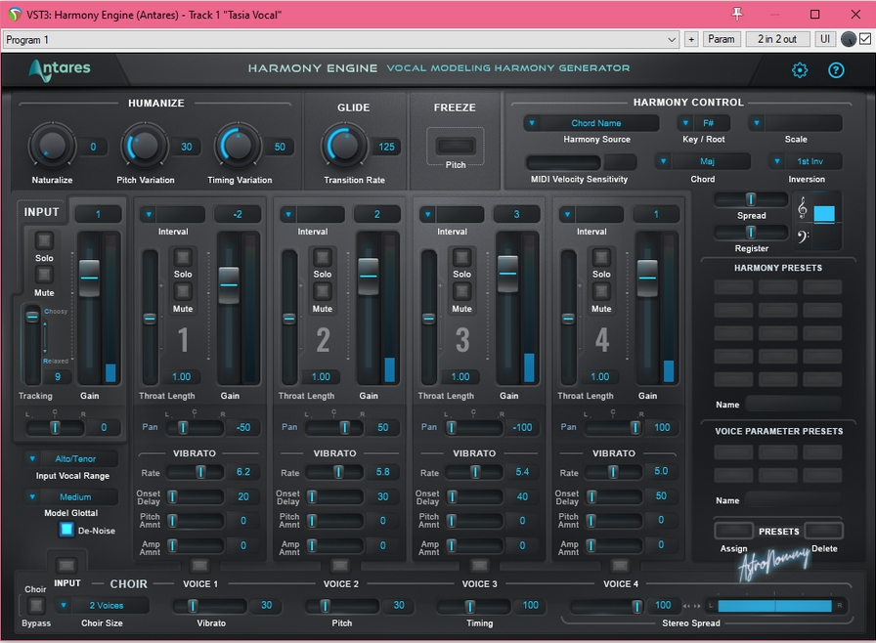
Task: Solo harmony voice 1
Action: point(183,257)
